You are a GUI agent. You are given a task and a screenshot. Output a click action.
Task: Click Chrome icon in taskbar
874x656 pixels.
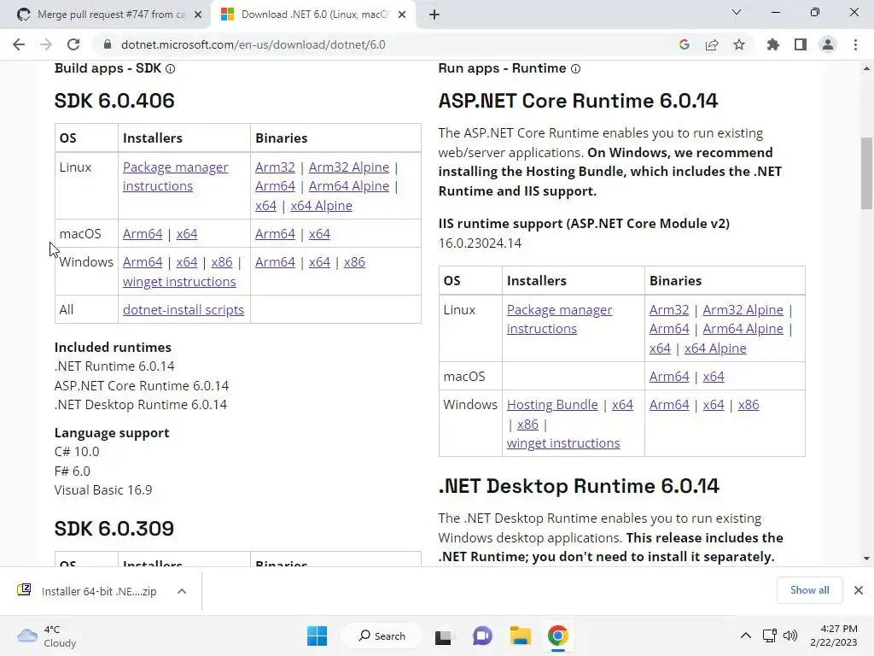point(558,635)
